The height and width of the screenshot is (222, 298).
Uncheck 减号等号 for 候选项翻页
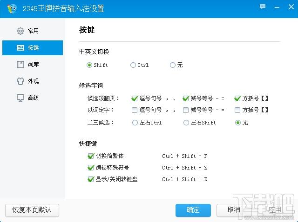(x=185, y=98)
